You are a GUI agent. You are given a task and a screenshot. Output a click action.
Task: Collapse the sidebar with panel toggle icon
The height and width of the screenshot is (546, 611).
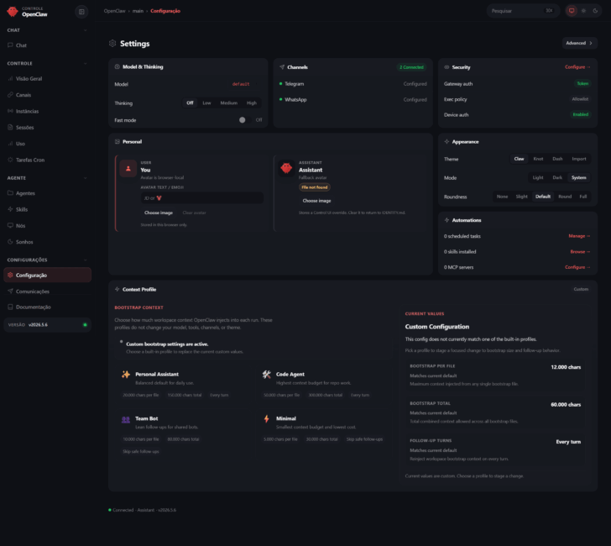coord(81,12)
